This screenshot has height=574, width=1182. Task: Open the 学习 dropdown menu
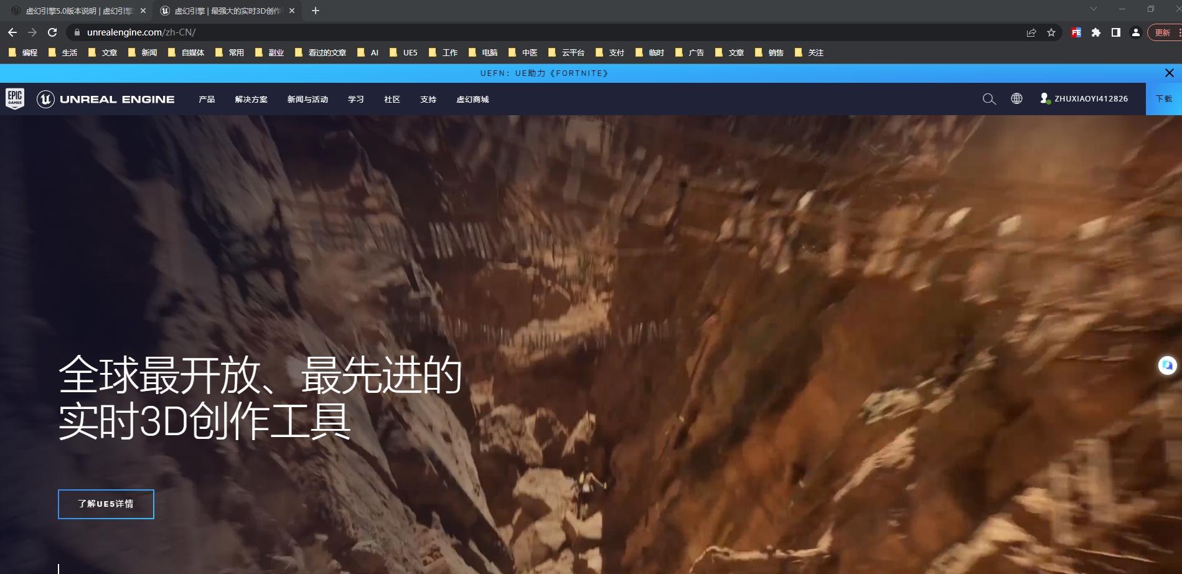tap(355, 100)
